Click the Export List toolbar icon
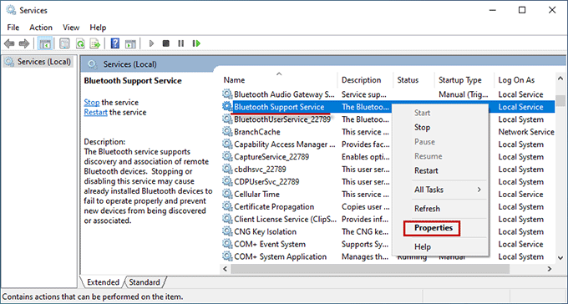The height and width of the screenshot is (304, 568). tap(95, 43)
